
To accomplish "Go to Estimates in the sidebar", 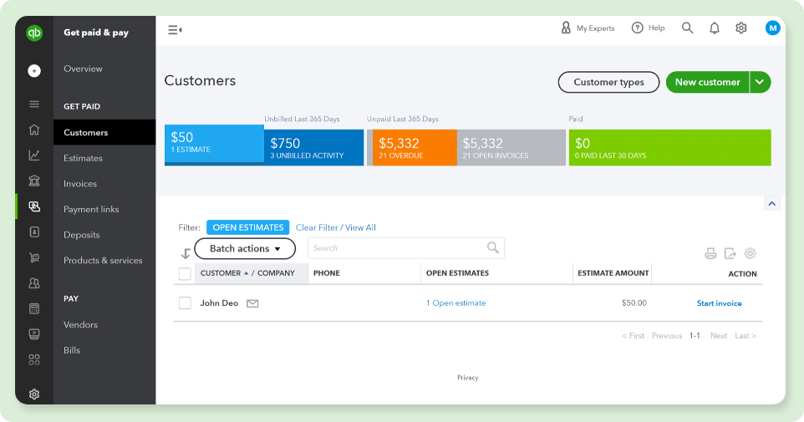I will [x=83, y=158].
